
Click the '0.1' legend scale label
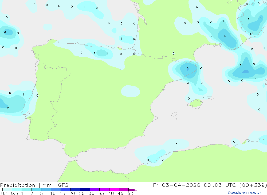click(5, 193)
